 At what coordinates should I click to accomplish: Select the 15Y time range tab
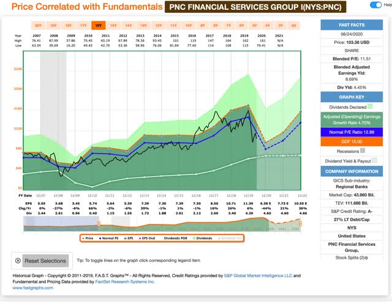click(113, 26)
